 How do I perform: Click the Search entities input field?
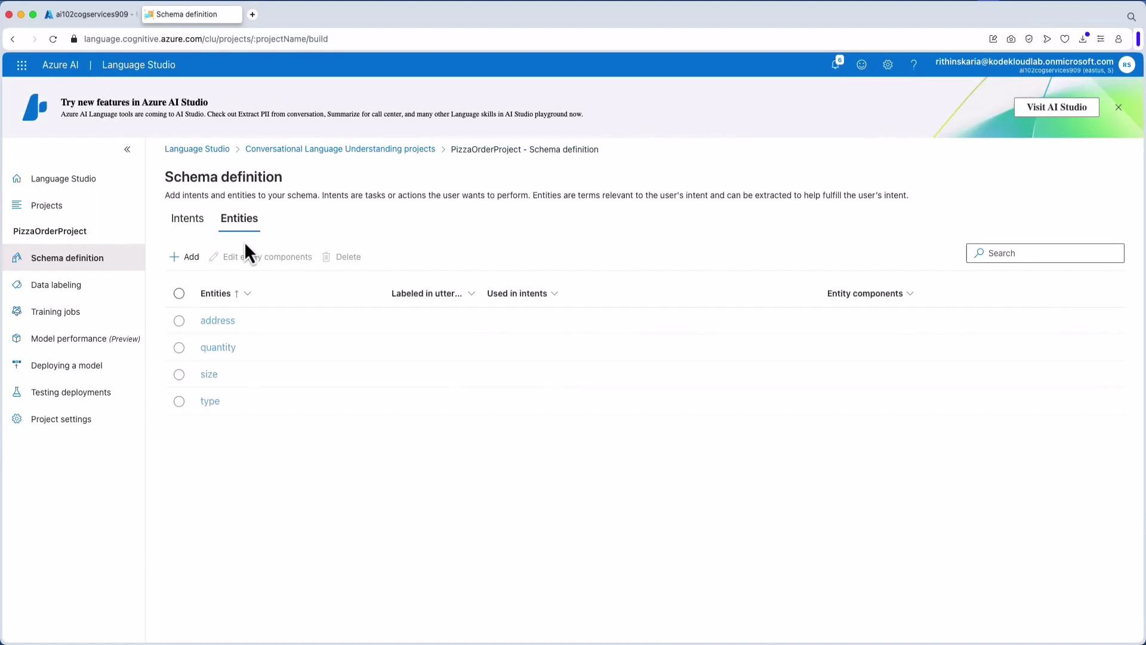click(1045, 253)
